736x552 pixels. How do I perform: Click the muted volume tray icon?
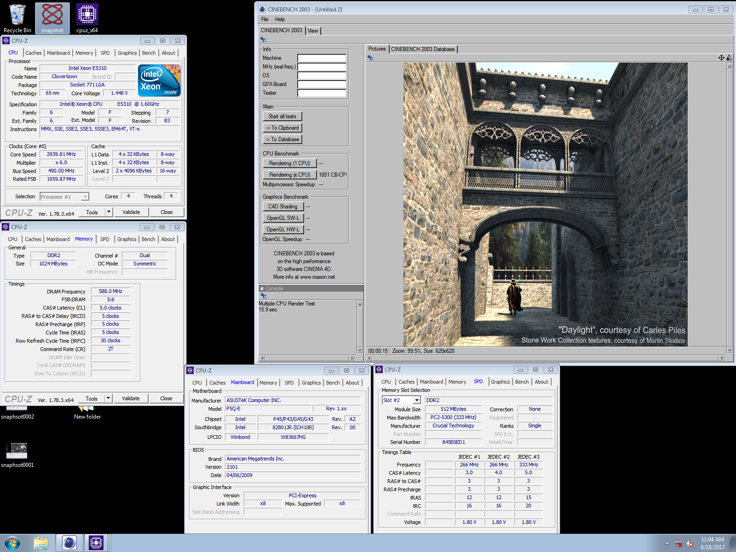tap(690, 543)
